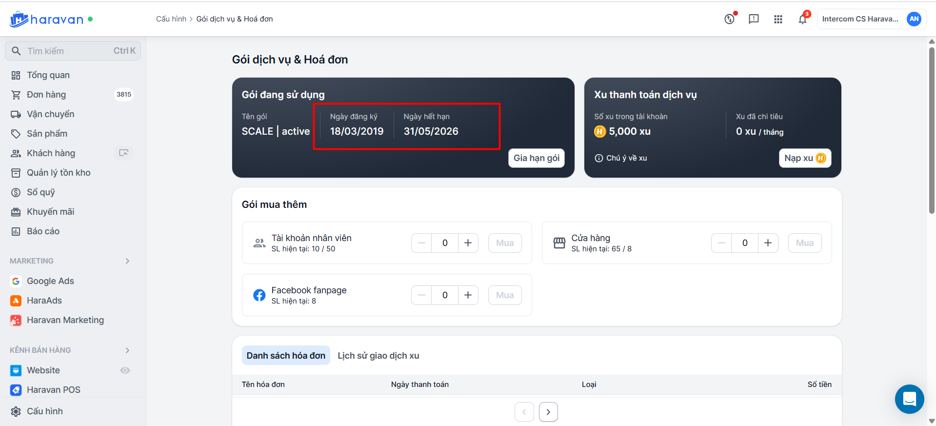The height and width of the screenshot is (426, 936).
Task: Click Gói dịch vụ & Hoá đơn breadcrumb
Action: (x=235, y=19)
